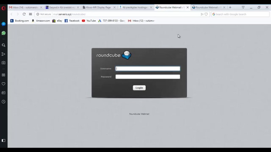Open the Speed Dial grid button
The image size is (271, 152).
click(30, 14)
